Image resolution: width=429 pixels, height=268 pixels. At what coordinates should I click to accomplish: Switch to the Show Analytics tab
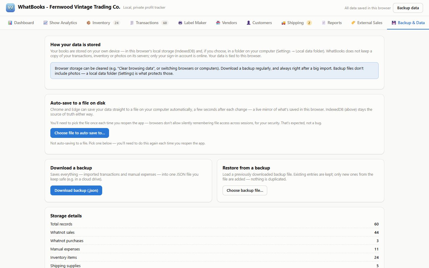60,23
